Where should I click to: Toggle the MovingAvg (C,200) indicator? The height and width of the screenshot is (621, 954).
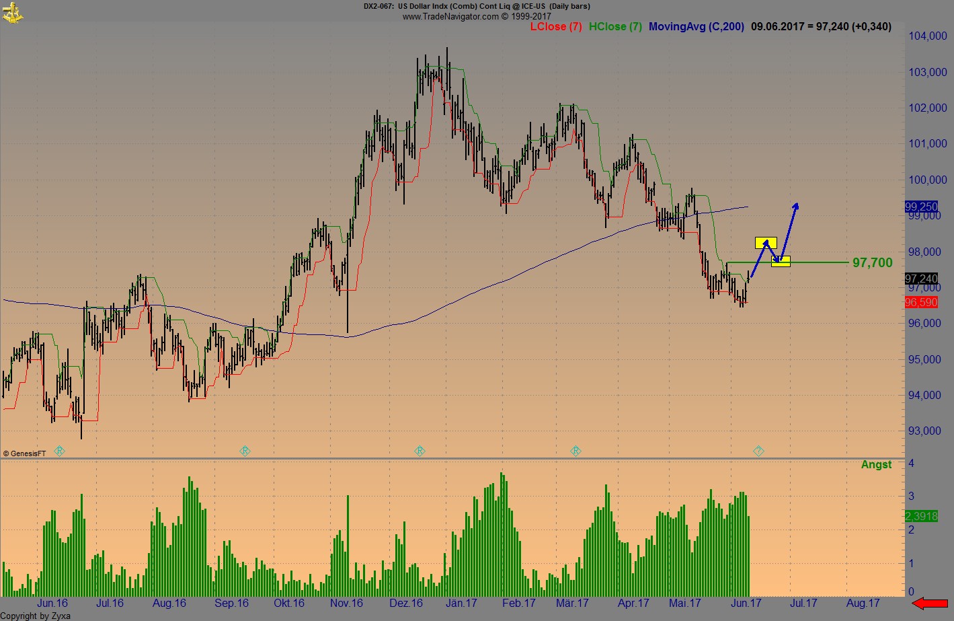point(697,26)
